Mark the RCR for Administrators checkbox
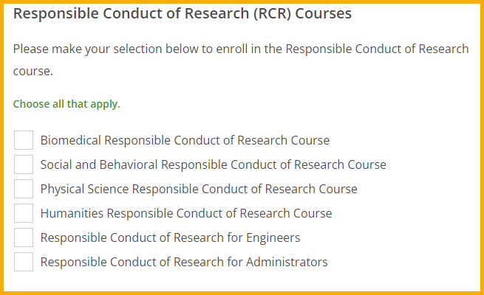 pyautogui.click(x=24, y=262)
